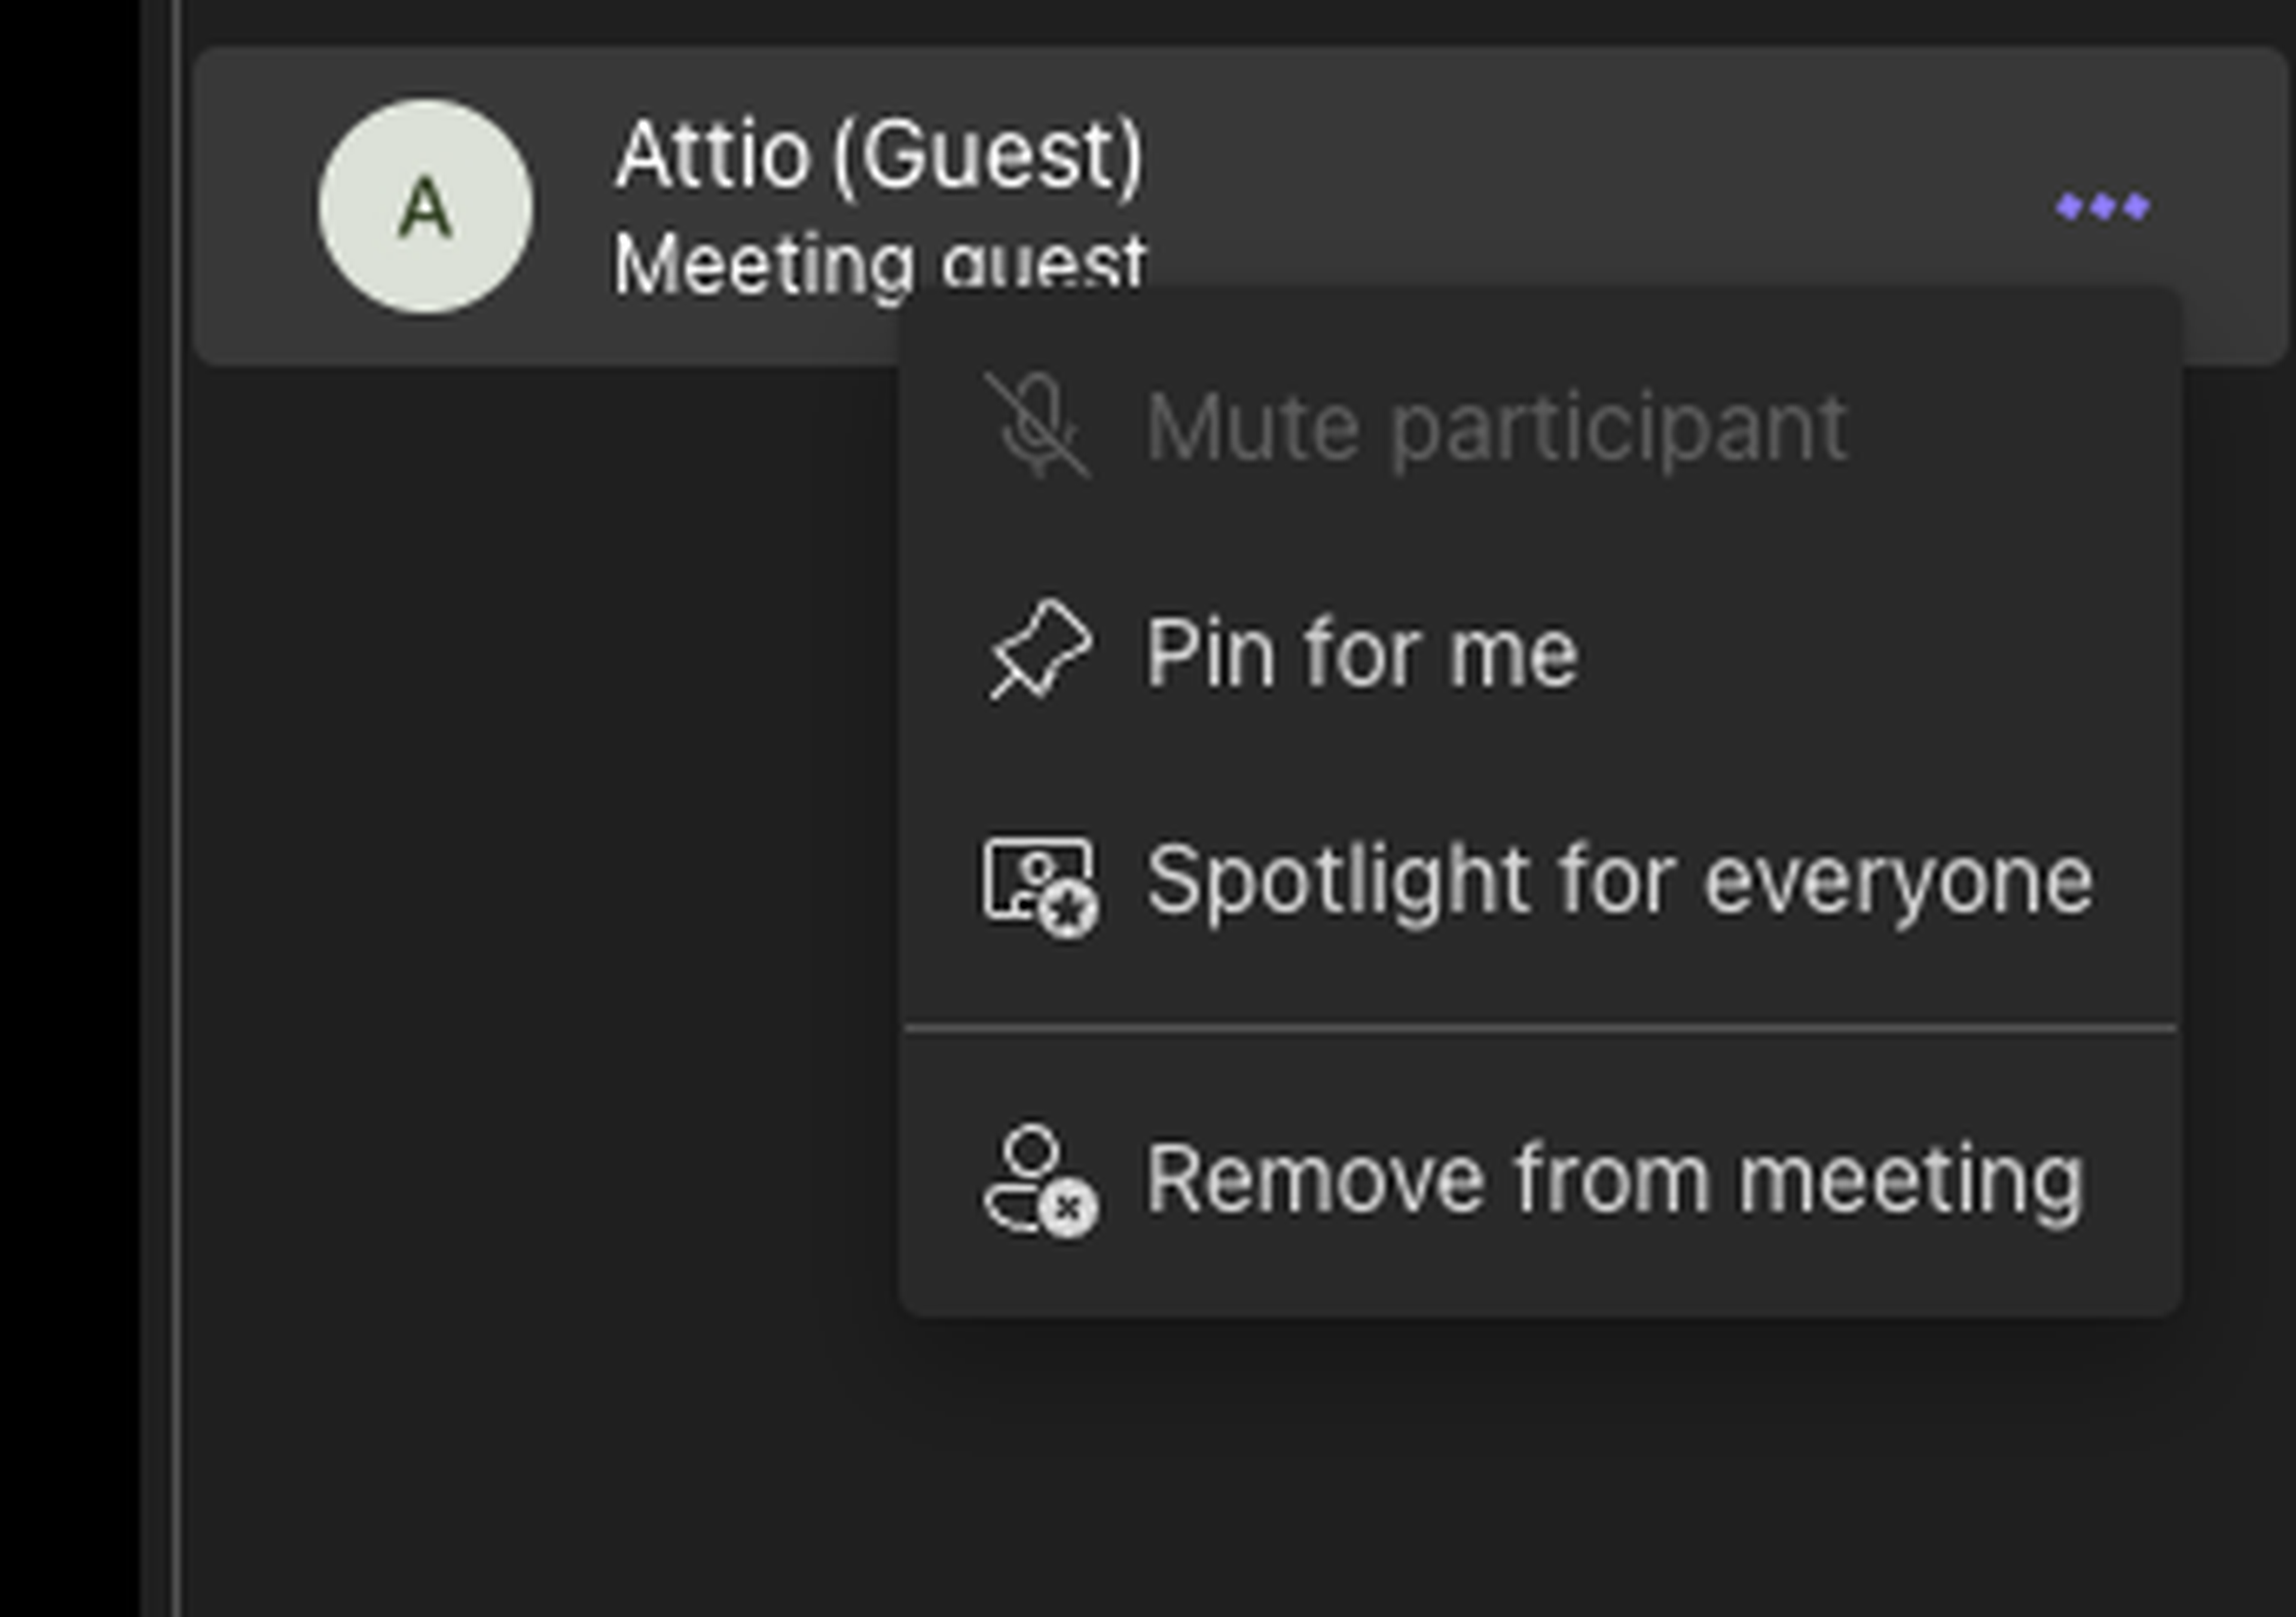Click the star badge on spotlight icon
Screen dimensions: 2296x1617
click(x=1069, y=911)
